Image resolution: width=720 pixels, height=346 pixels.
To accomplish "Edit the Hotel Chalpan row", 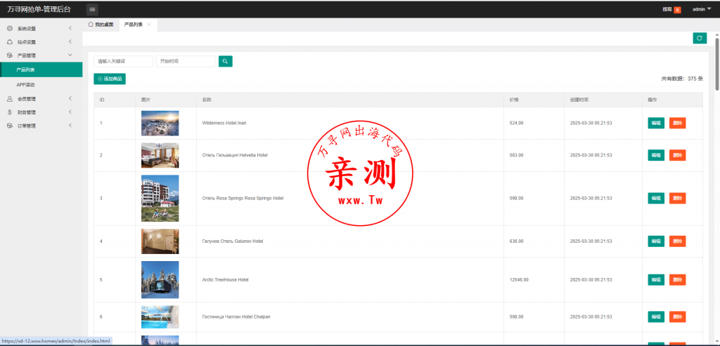I will (656, 317).
